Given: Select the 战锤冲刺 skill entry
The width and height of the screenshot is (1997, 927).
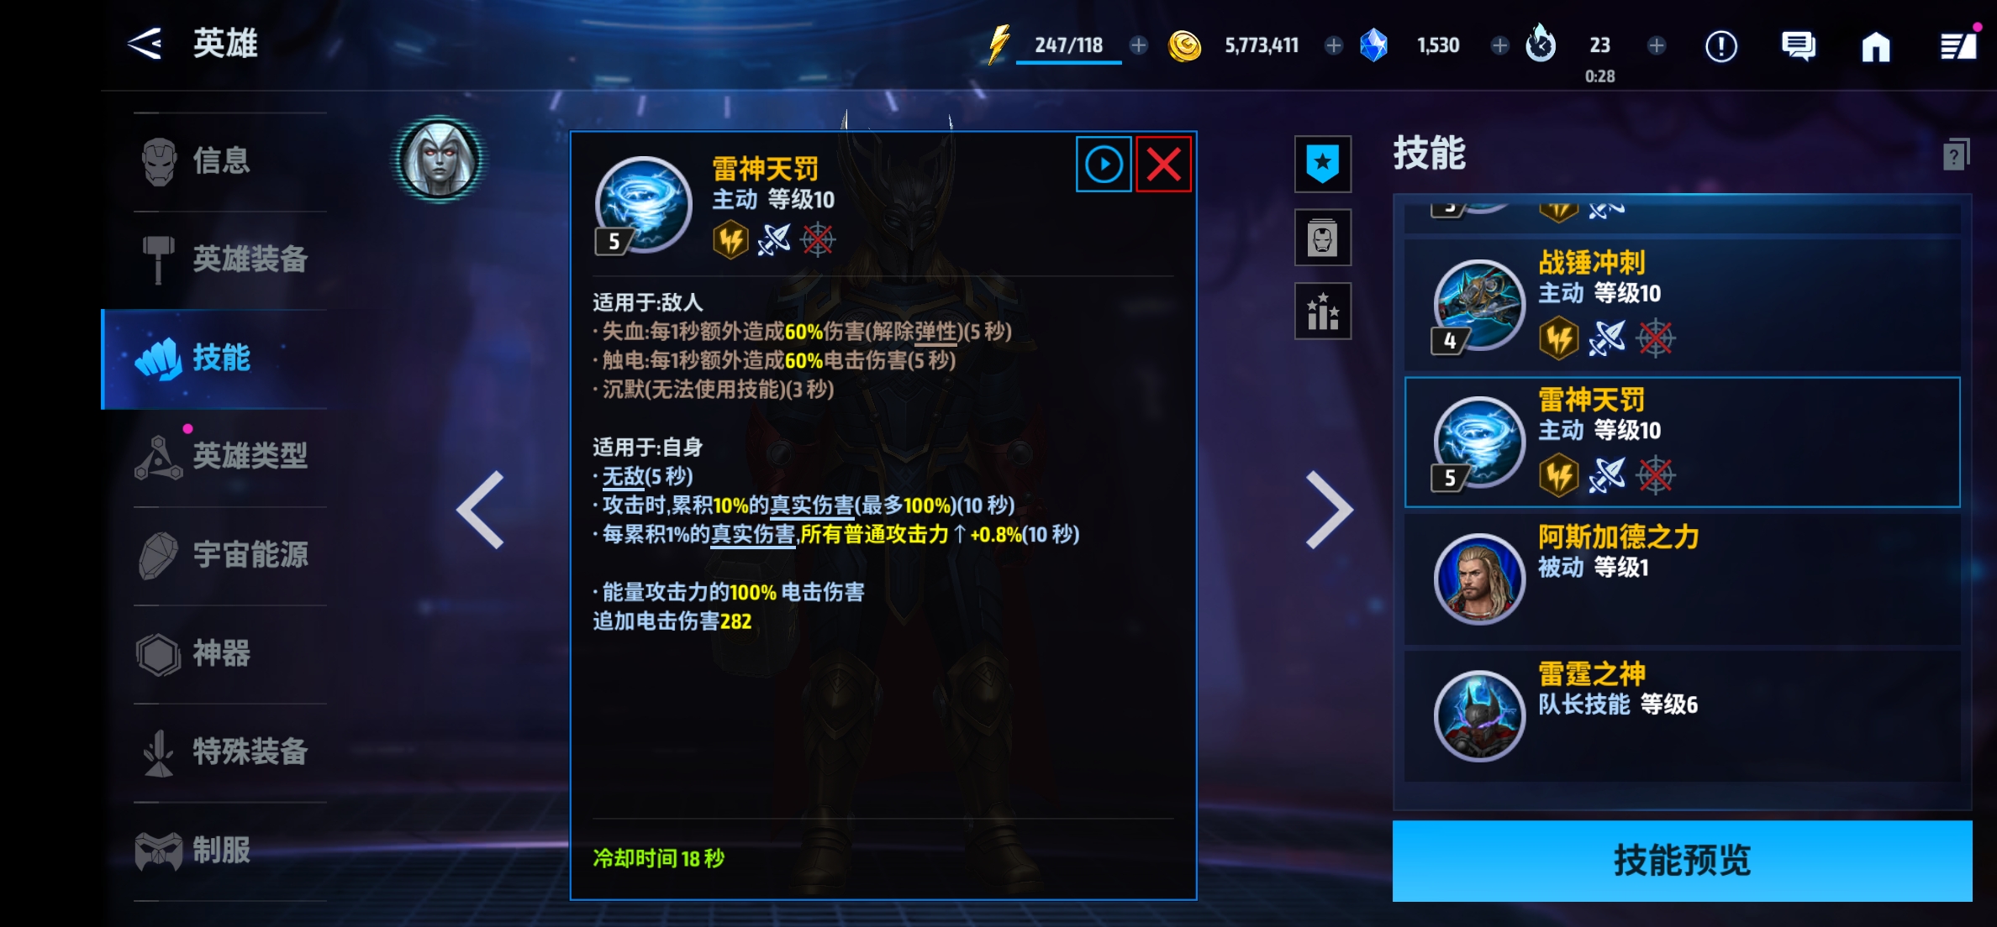Looking at the screenshot, I should click(x=1683, y=306).
